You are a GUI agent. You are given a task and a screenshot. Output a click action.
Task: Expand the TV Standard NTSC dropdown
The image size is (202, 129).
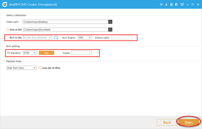[x=30, y=53]
